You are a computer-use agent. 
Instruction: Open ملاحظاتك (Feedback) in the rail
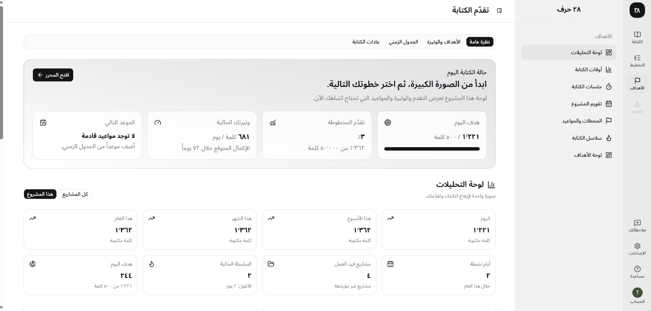pos(637,226)
